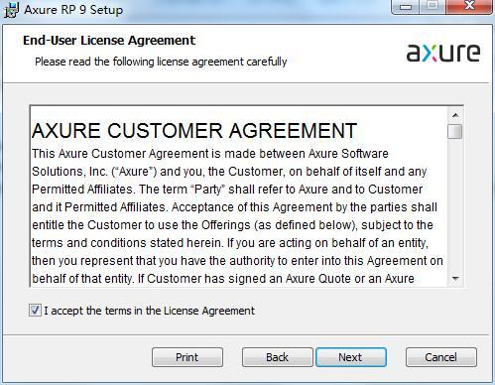The width and height of the screenshot is (495, 385).
Task: Proceed with the Next button
Action: 351,357
